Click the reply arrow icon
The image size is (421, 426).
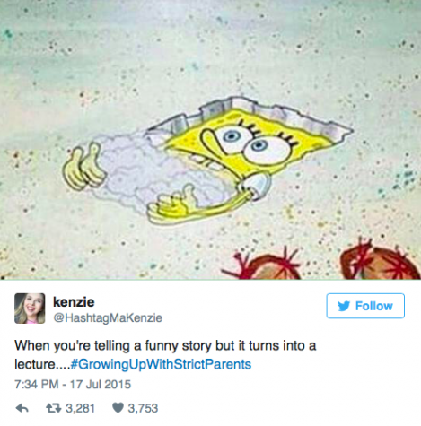click(22, 408)
